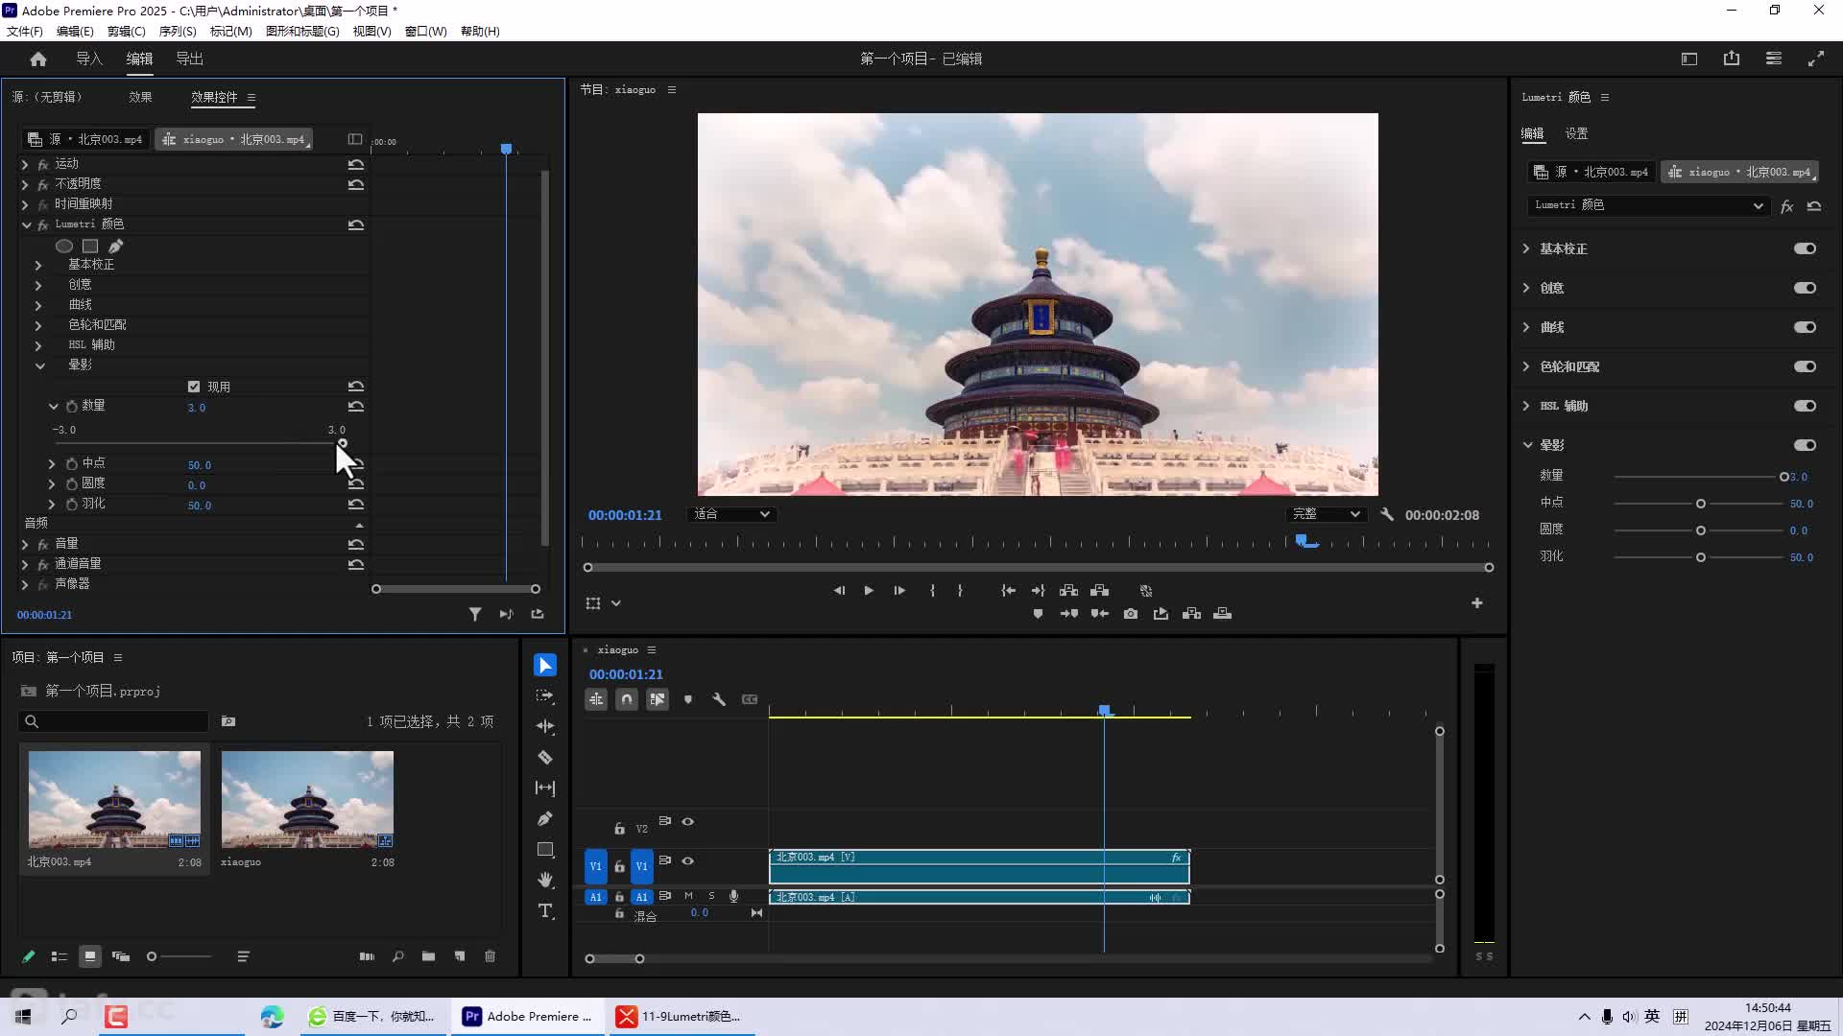Select free draw bezier mask pen
The width and height of the screenshot is (1843, 1036).
[115, 246]
